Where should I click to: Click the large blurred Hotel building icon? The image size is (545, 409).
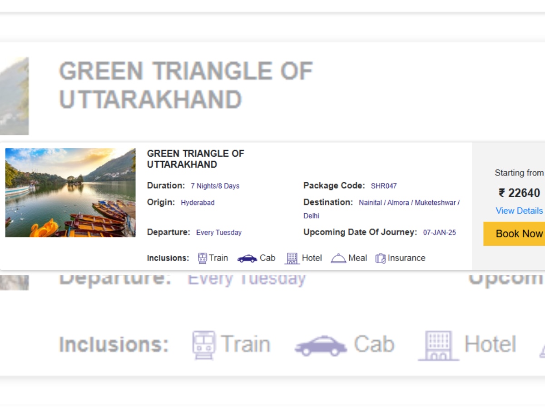[x=438, y=345]
